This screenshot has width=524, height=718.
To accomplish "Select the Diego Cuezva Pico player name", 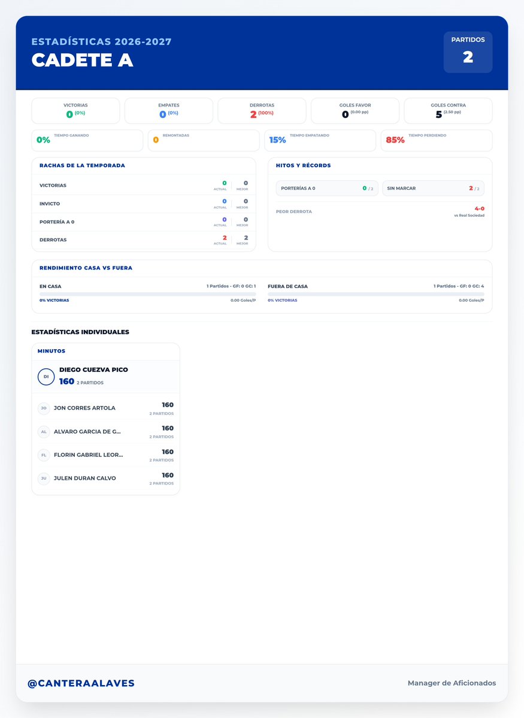I will [x=93, y=369].
